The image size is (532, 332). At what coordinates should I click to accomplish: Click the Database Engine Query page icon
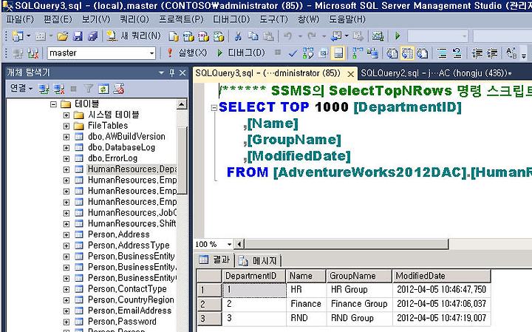pos(174,36)
